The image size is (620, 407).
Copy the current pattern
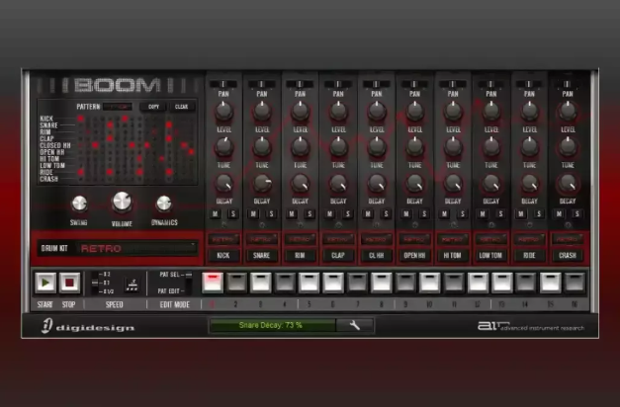click(x=153, y=107)
